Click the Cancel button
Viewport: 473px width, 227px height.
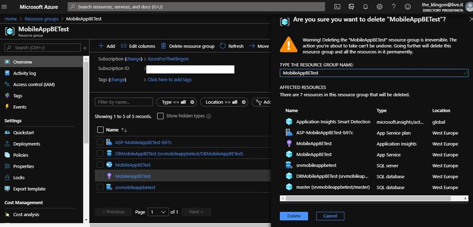click(x=330, y=216)
